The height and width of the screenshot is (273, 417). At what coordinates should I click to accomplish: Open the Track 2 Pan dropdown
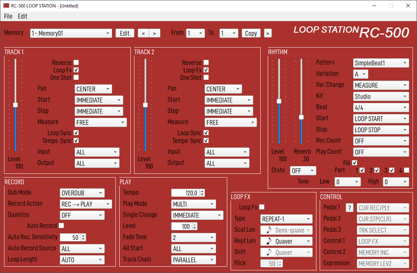[x=223, y=89]
